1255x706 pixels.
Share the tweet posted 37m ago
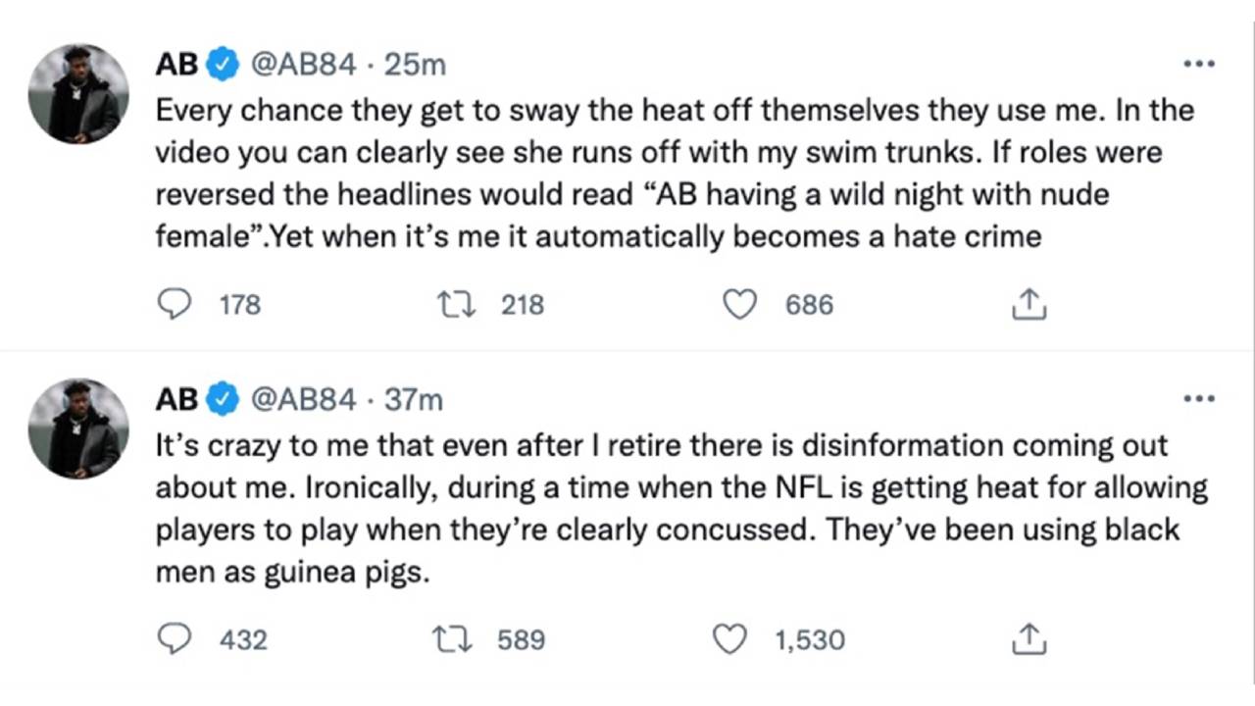pyautogui.click(x=1029, y=640)
